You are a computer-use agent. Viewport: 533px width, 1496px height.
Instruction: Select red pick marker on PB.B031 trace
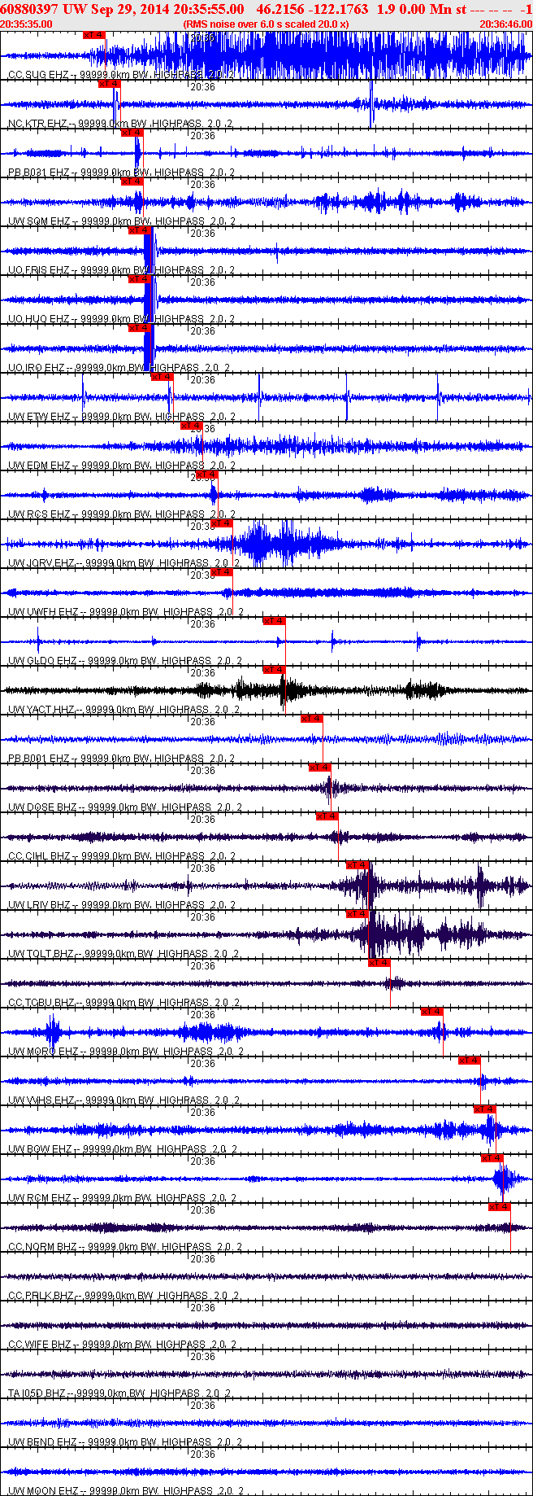click(132, 133)
